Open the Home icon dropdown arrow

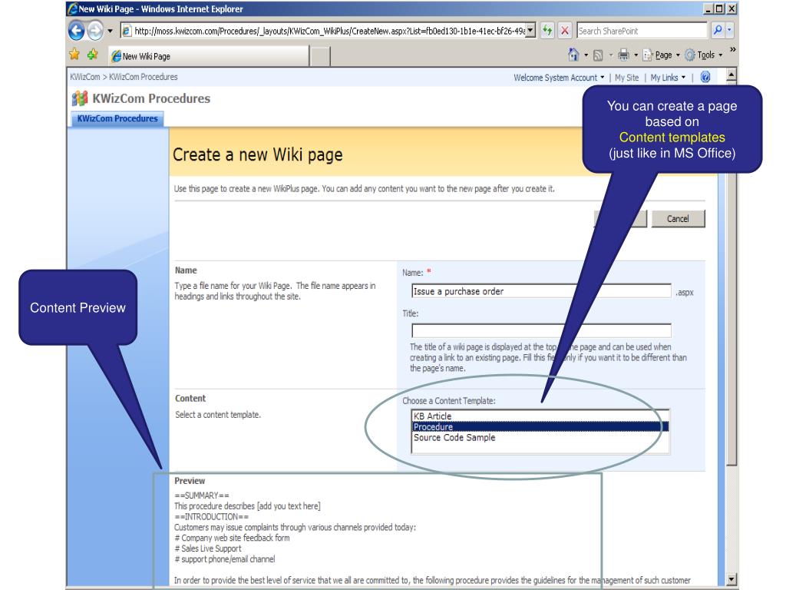(x=586, y=55)
